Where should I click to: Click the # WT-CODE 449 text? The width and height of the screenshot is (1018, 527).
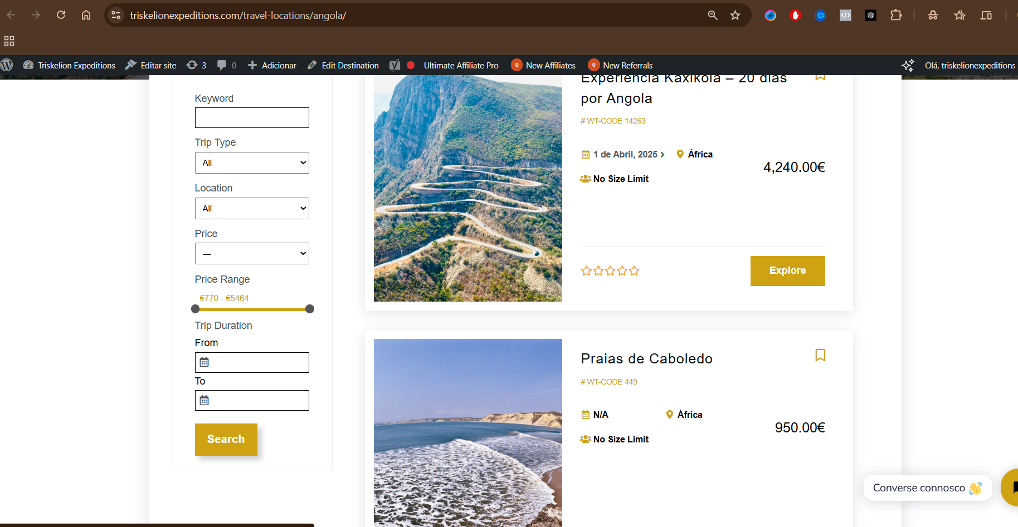(x=609, y=382)
